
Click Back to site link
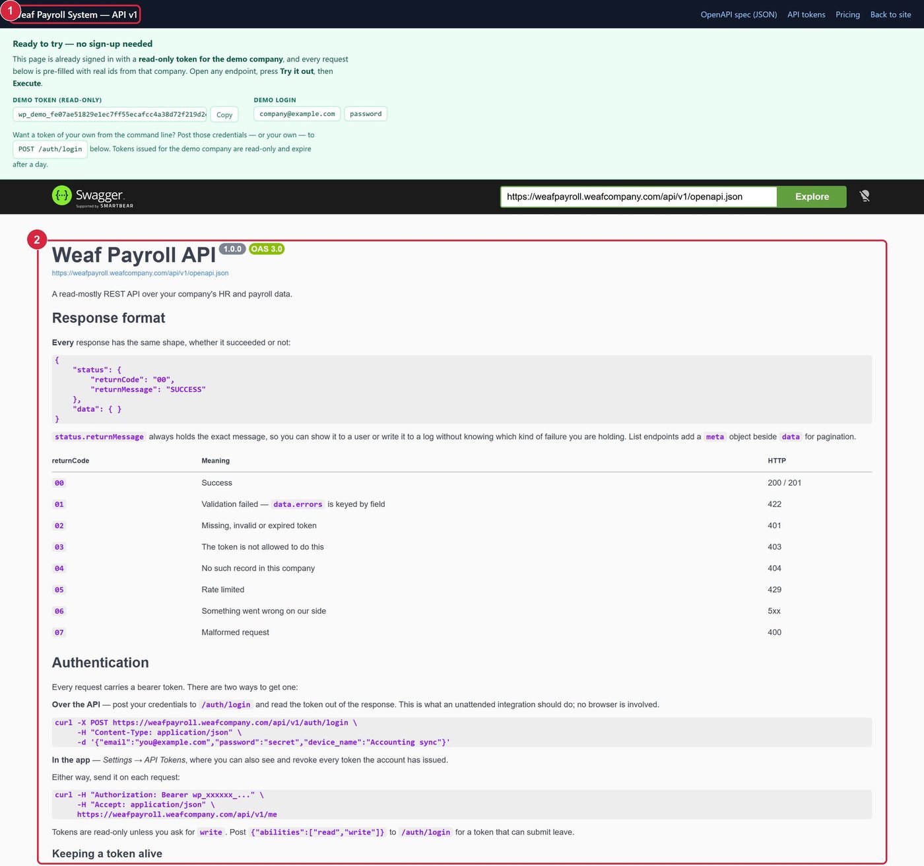(890, 15)
